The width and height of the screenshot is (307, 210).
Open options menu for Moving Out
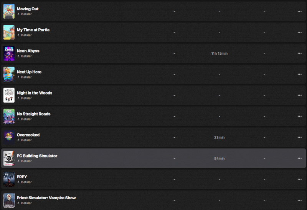click(x=299, y=11)
